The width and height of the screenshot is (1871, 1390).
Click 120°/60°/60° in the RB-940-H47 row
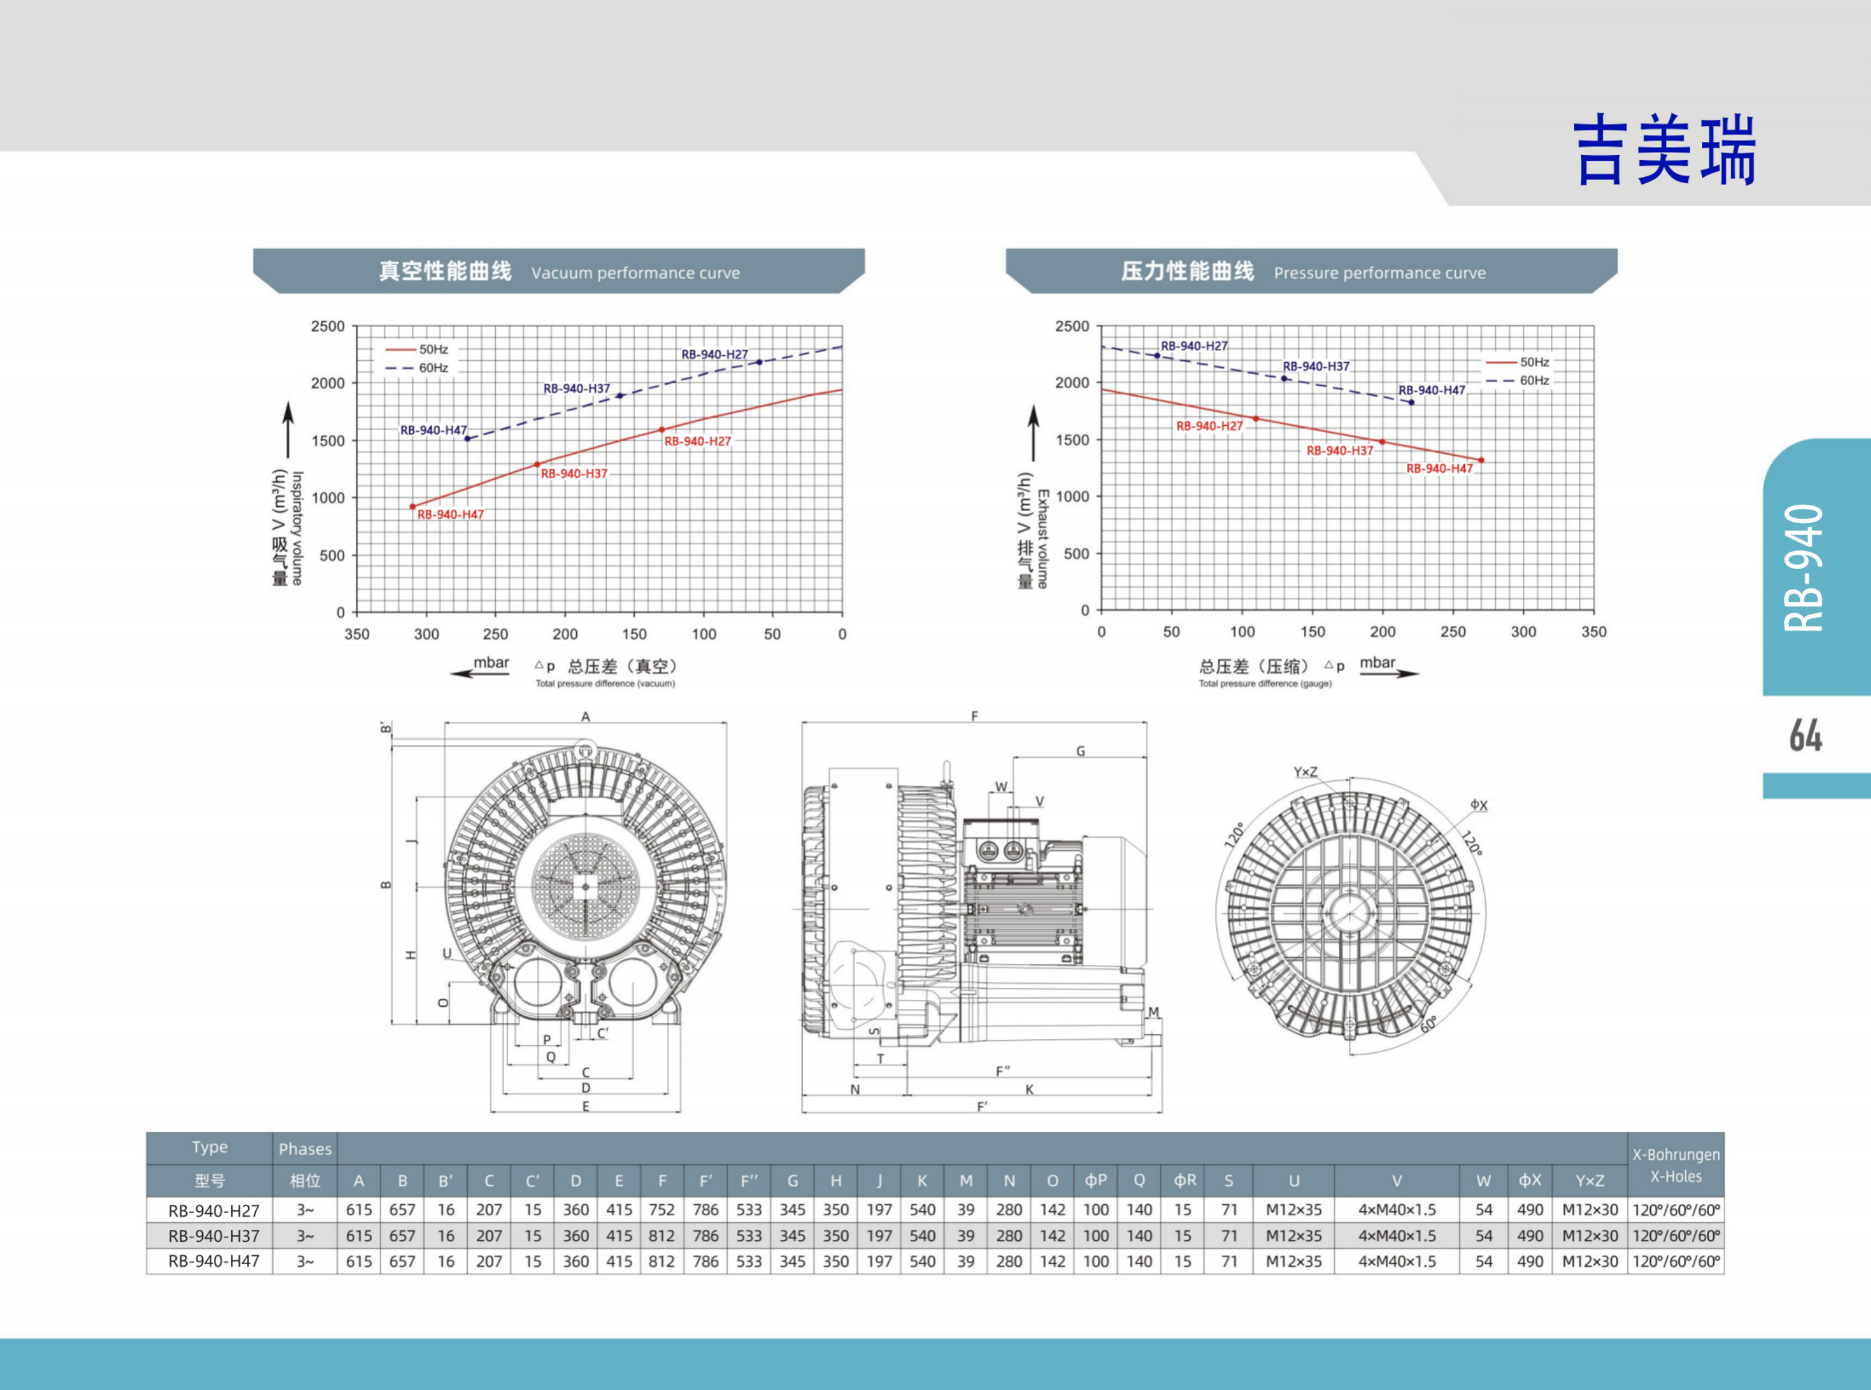pos(1676,1261)
